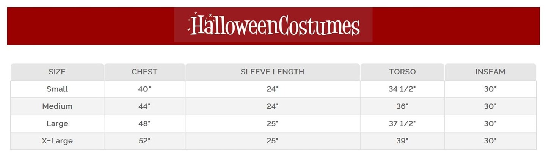Click the red banner header area
This screenshot has width=546, height=160.
455,26
